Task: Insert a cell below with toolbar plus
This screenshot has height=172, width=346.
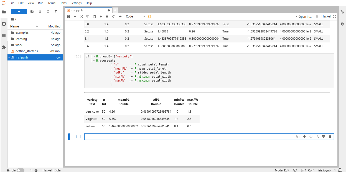Action: pyautogui.click(x=75, y=17)
